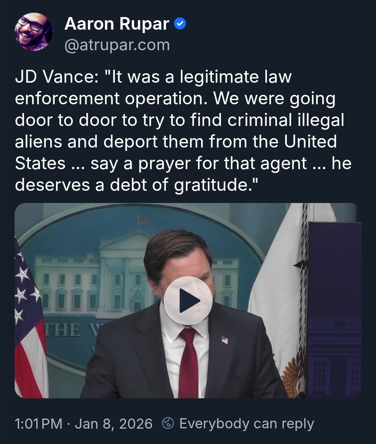The image size is (376, 444).
Task: Click the dark podium sign in video
Action: tap(334, 307)
